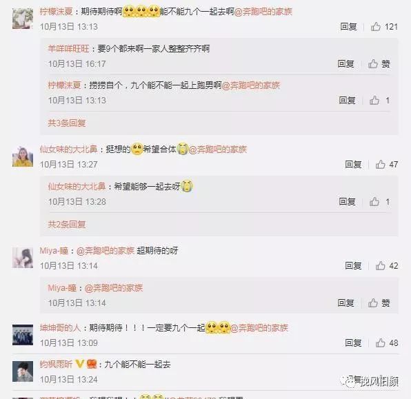Like 柠檬沫夏's comment with 121 likes
This screenshot has height=399, width=411.
384,27
